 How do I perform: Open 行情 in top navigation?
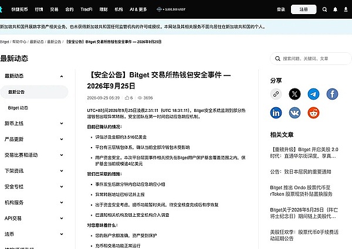click(39, 9)
